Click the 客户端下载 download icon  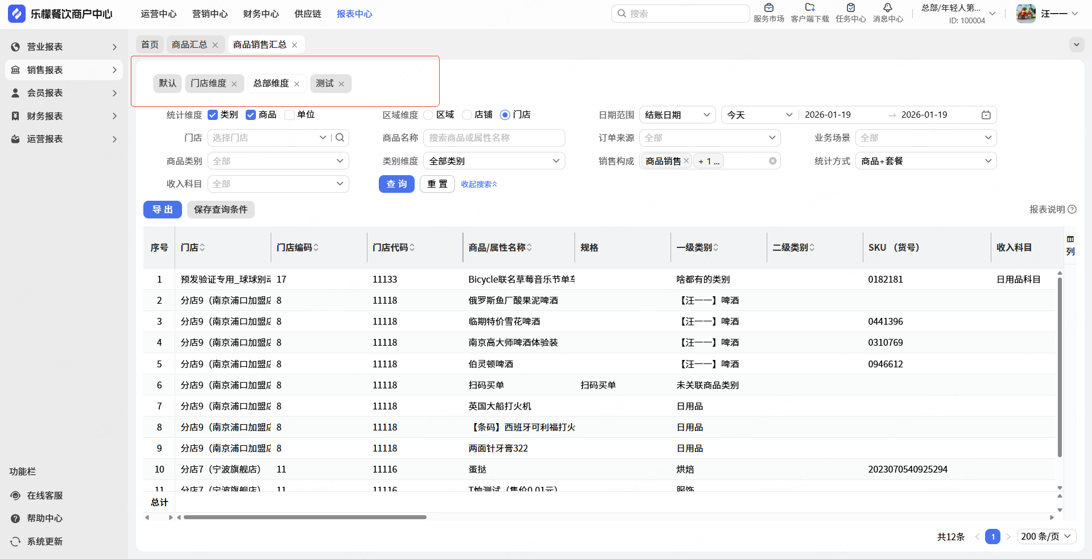pyautogui.click(x=810, y=8)
